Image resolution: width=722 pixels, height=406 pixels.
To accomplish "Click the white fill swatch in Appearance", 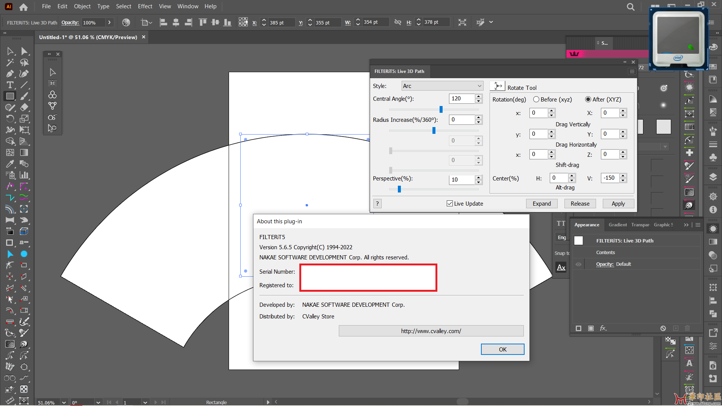I will coord(578,241).
